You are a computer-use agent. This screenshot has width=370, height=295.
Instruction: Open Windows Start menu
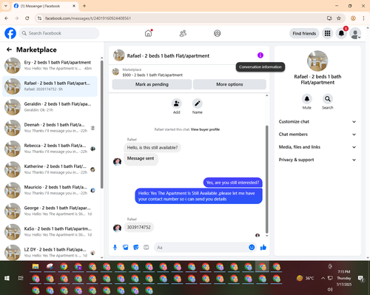click(7, 278)
